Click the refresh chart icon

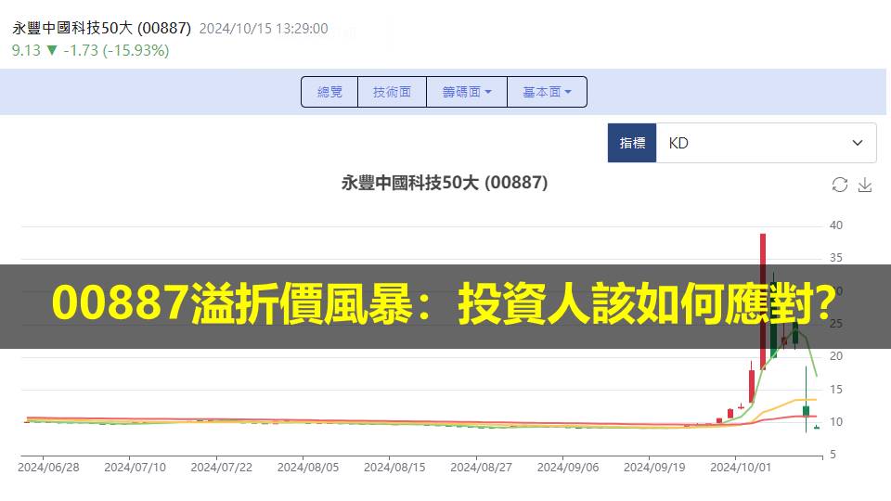[839, 185]
